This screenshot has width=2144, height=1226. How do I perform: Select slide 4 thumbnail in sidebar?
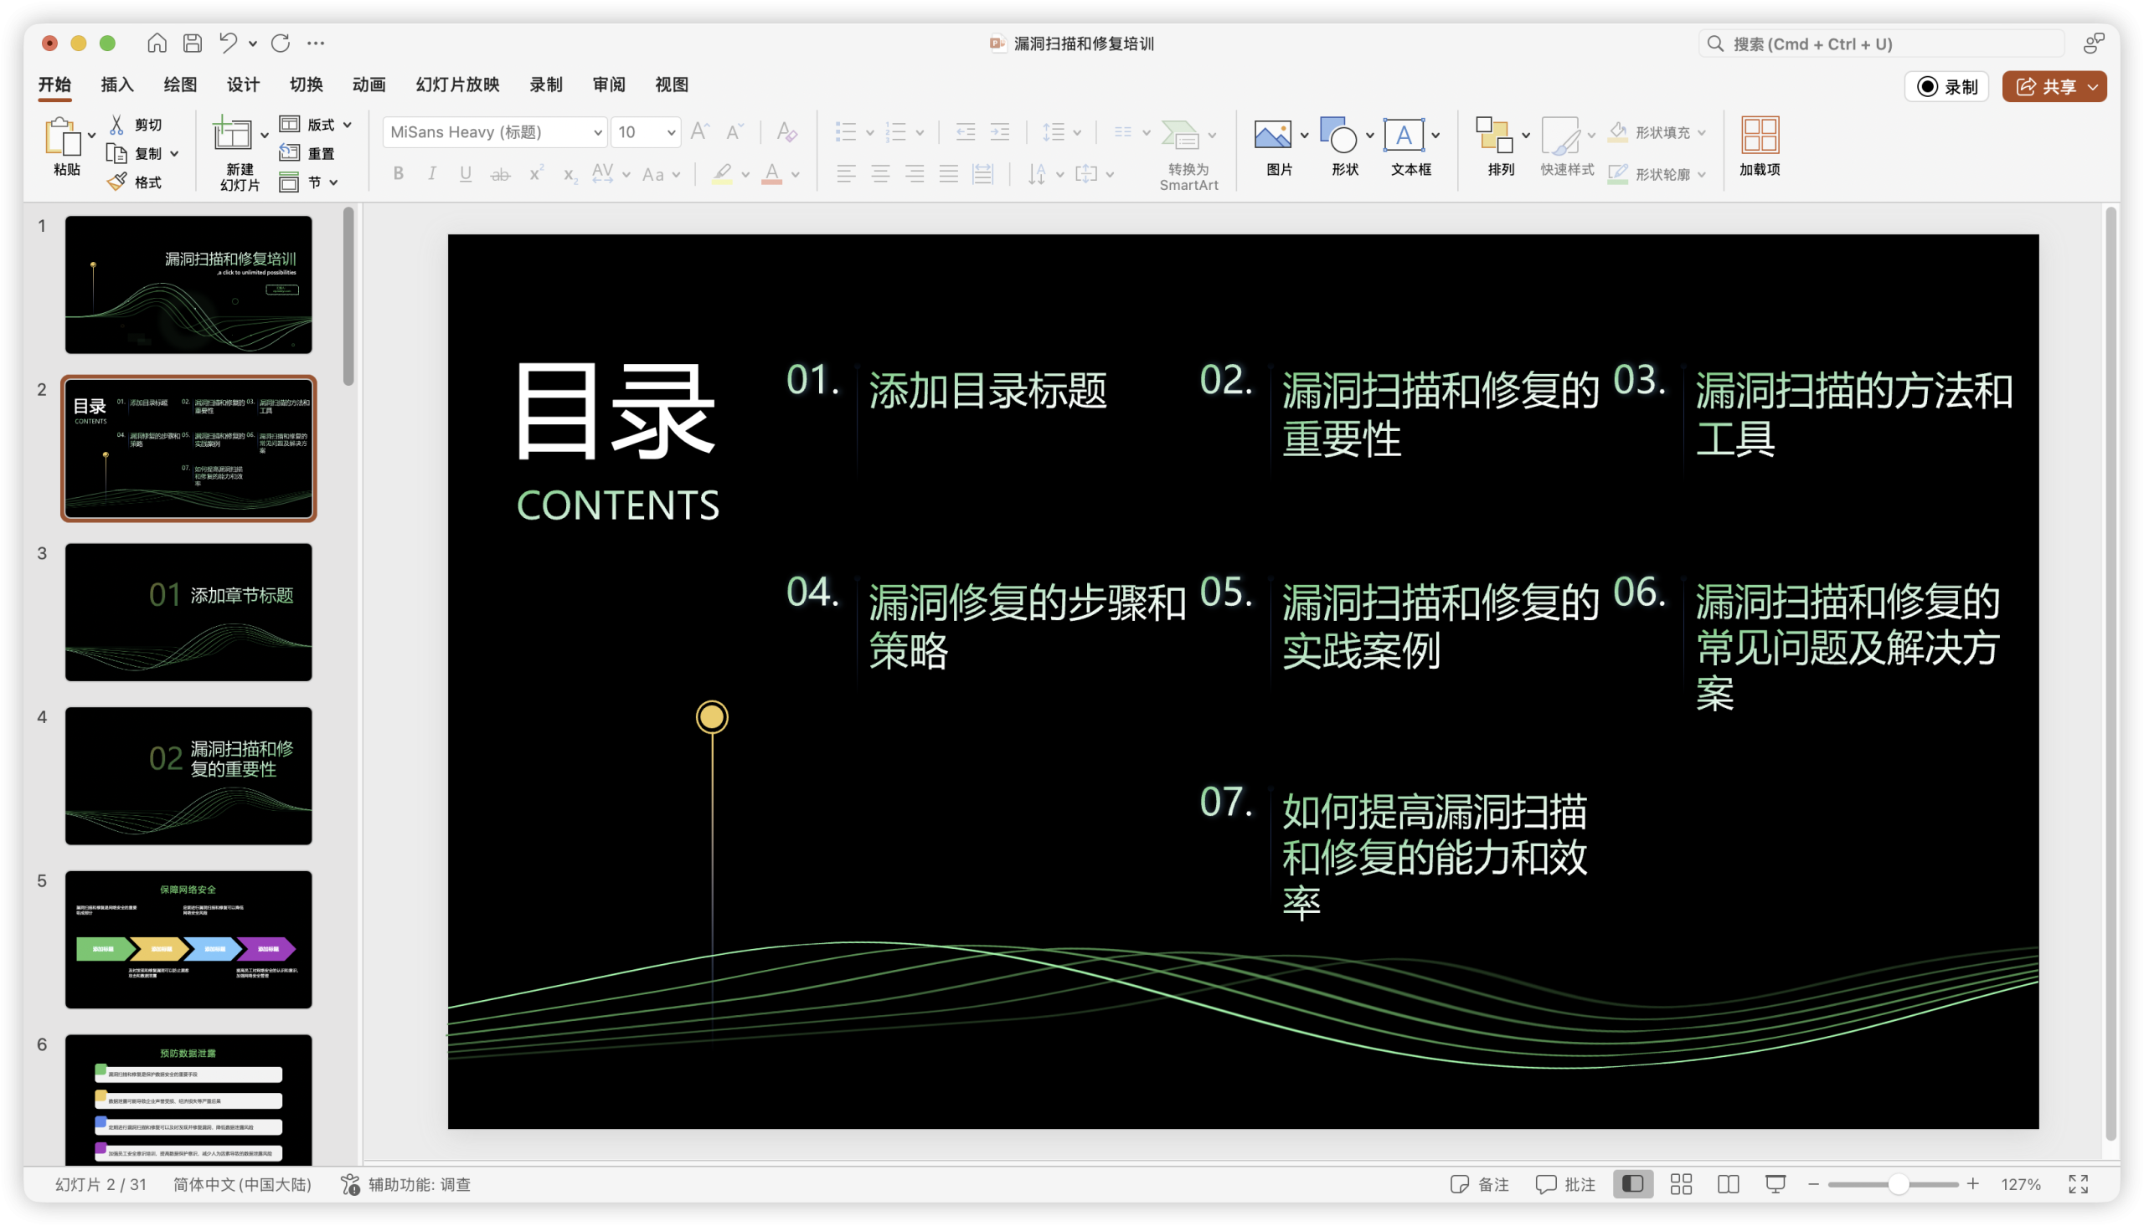pos(187,775)
